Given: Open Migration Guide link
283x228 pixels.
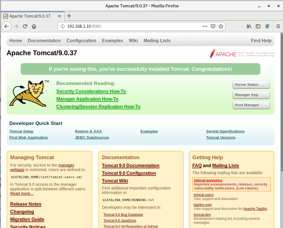Looking at the screenshot, I should [x=27, y=219].
